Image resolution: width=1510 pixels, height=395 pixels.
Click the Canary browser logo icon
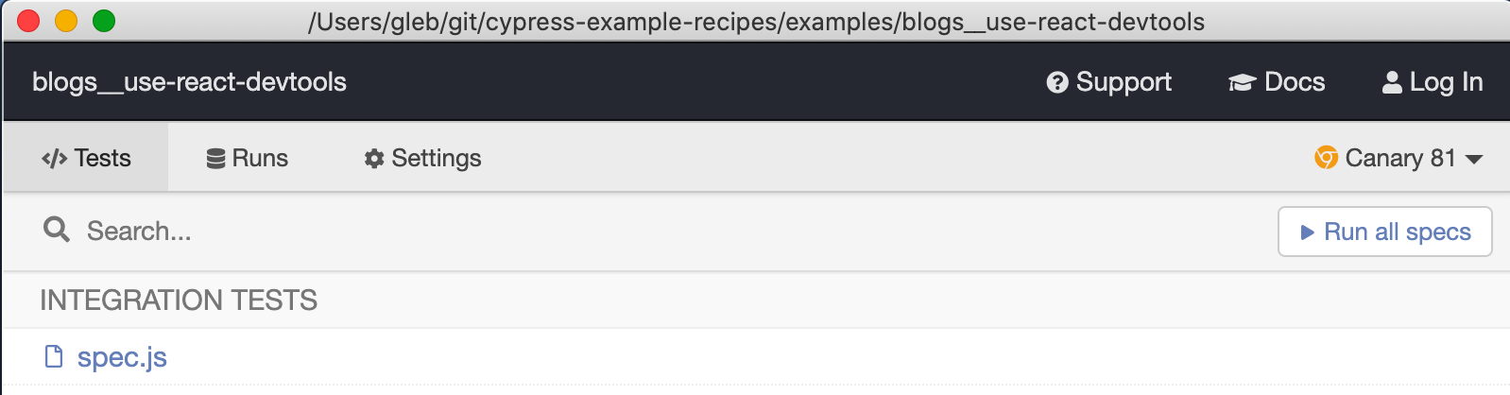pyautogui.click(x=1326, y=158)
